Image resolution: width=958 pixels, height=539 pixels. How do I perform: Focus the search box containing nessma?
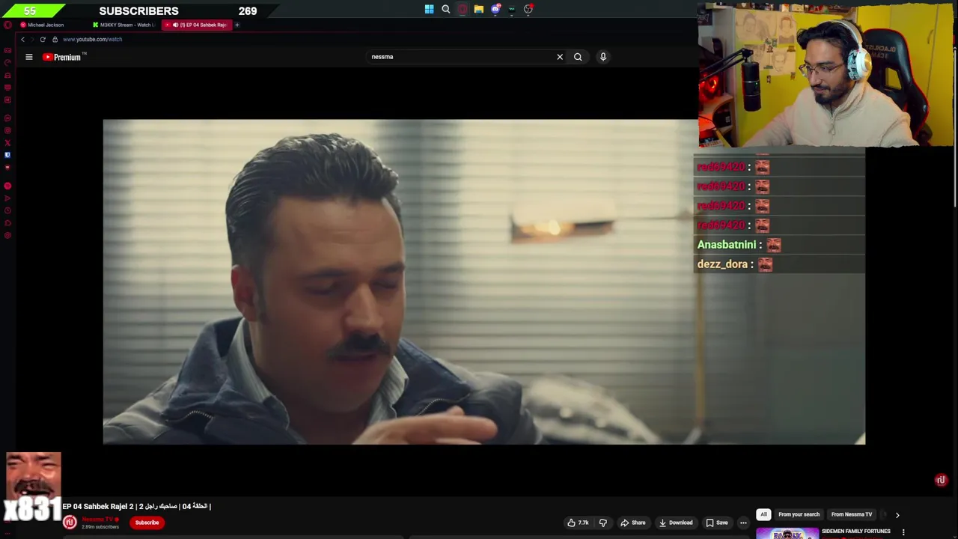[460, 57]
